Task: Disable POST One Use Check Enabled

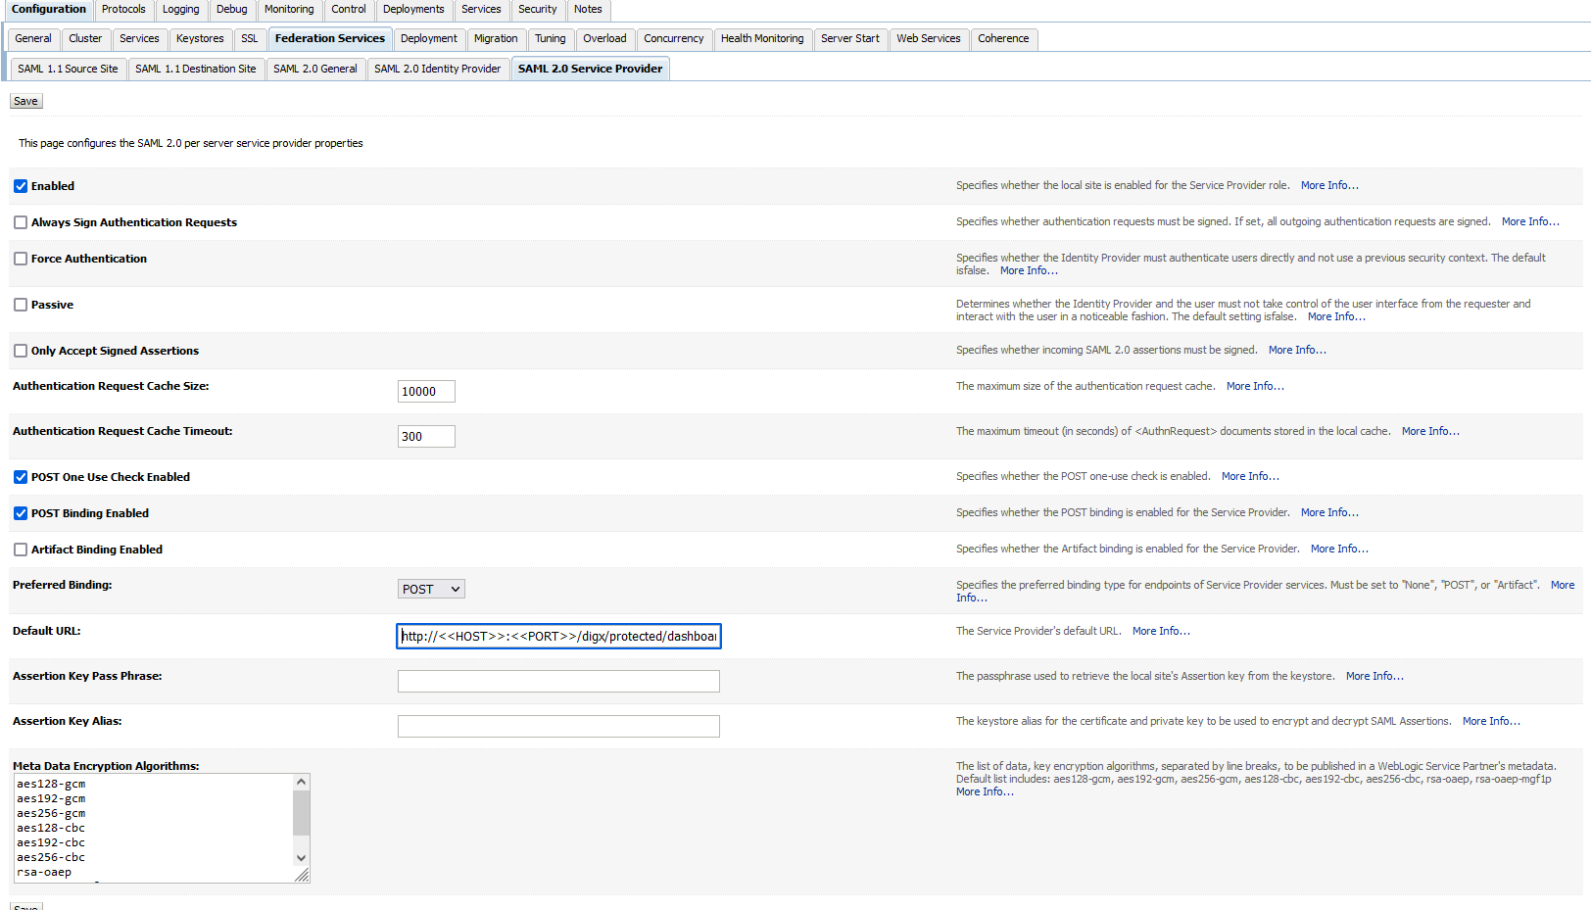Action: [x=21, y=477]
